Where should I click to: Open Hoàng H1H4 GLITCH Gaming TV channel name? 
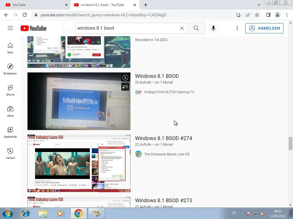pyautogui.click(x=169, y=92)
